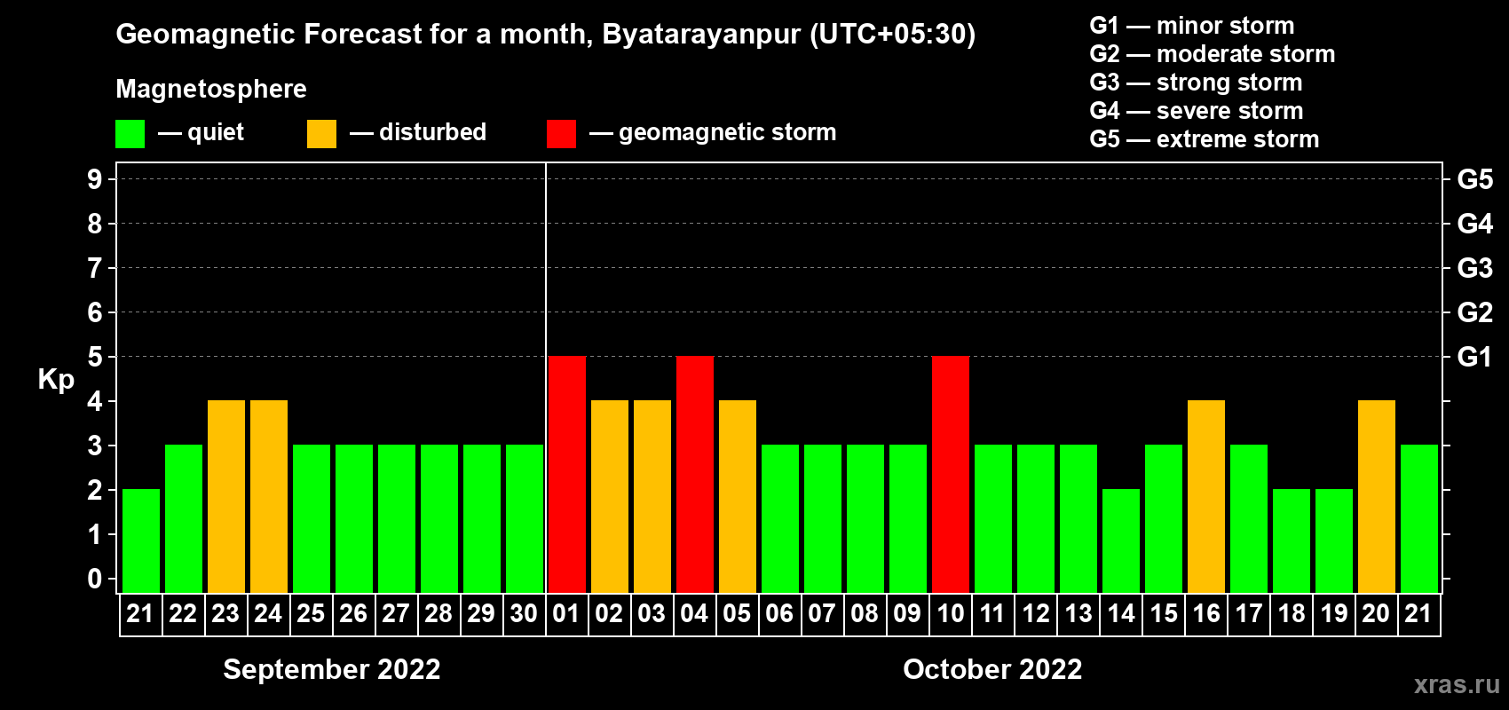
Task: Click the '— geomagnetic storm' legend label
Action: pos(713,133)
